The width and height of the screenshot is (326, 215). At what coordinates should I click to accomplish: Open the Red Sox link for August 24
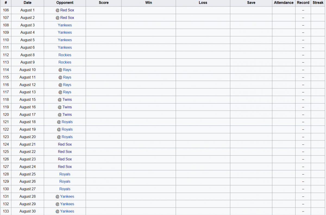coord(65,167)
